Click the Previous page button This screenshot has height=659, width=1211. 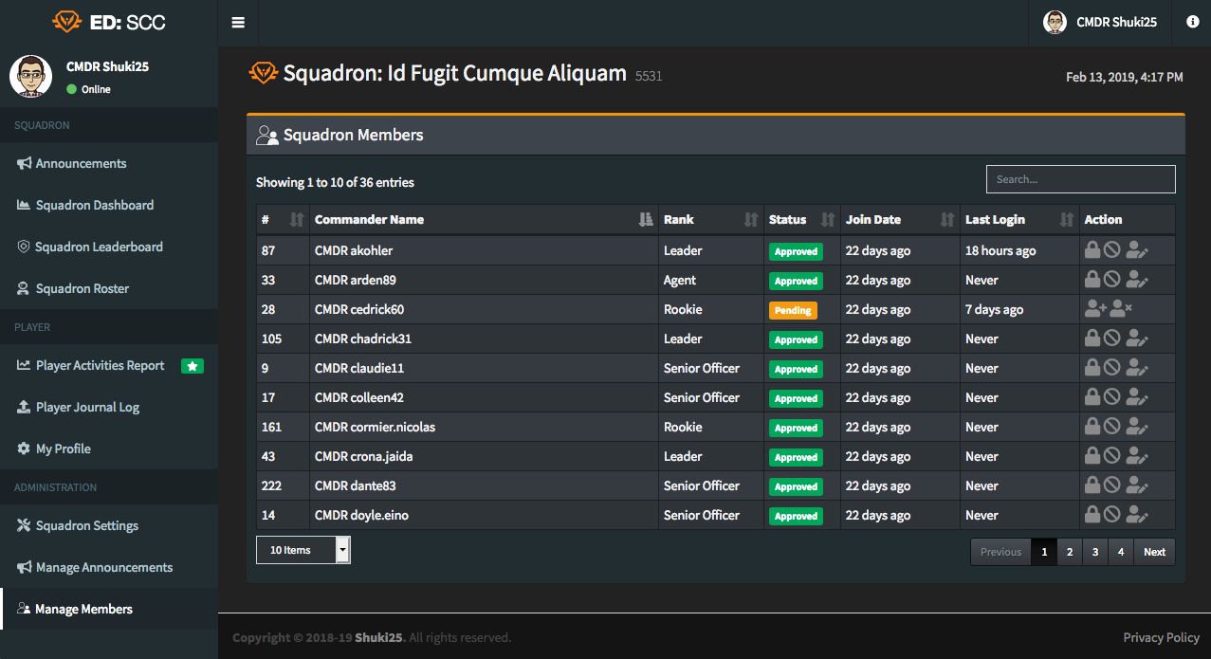(1000, 552)
